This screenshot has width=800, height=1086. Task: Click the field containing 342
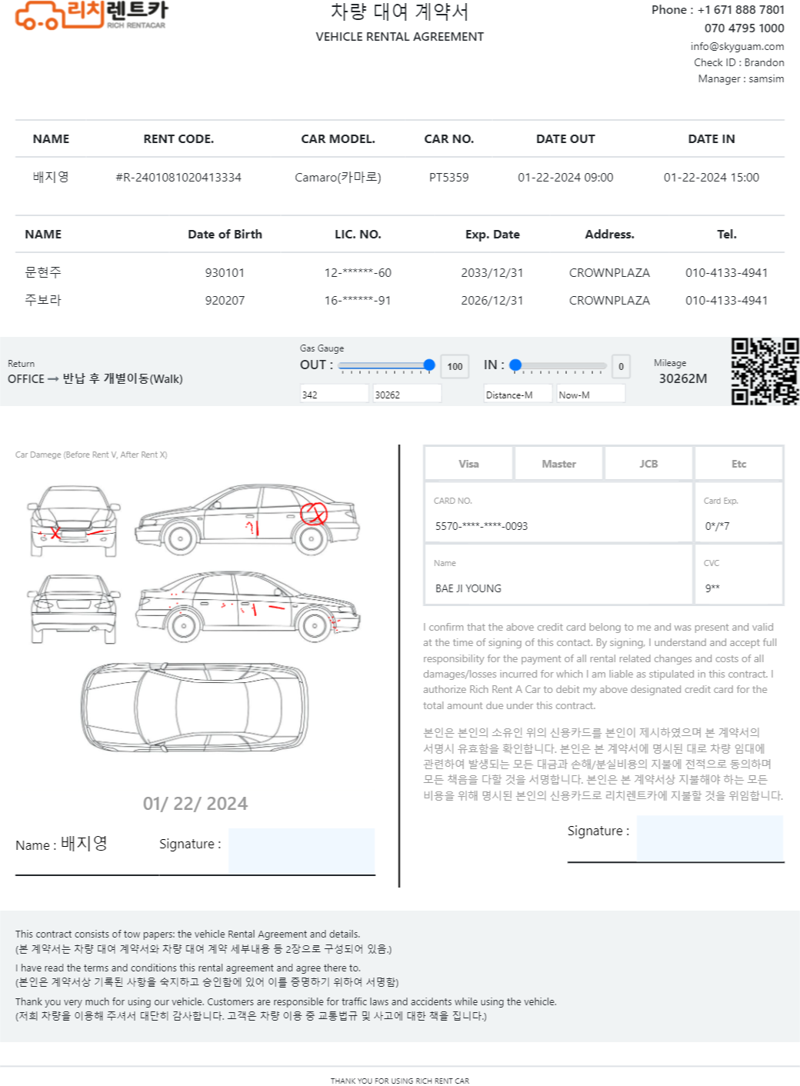coord(335,394)
